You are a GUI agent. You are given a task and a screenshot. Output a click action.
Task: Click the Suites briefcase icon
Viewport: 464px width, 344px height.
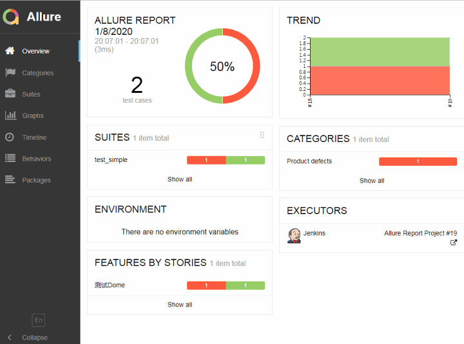coord(10,94)
